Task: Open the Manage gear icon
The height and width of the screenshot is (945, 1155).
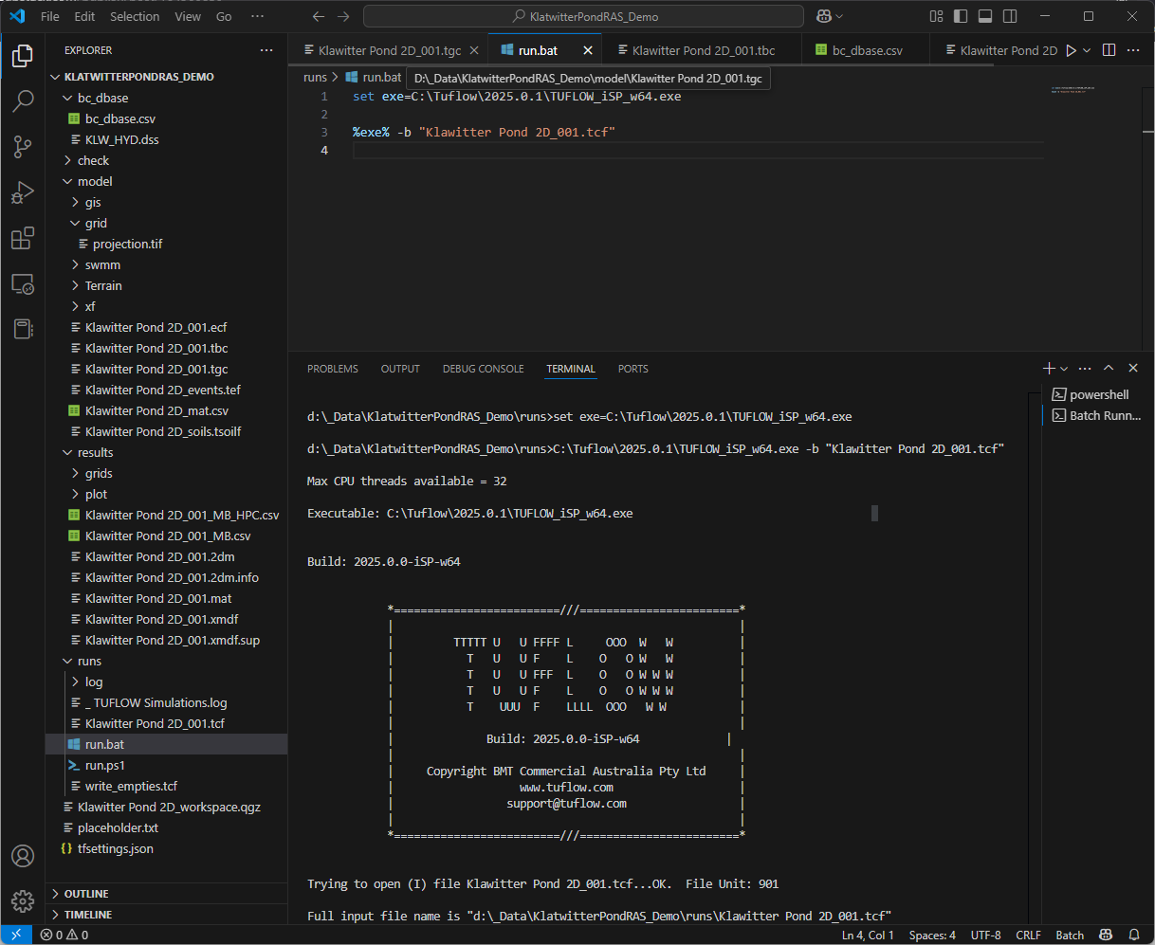Action: coord(23,900)
